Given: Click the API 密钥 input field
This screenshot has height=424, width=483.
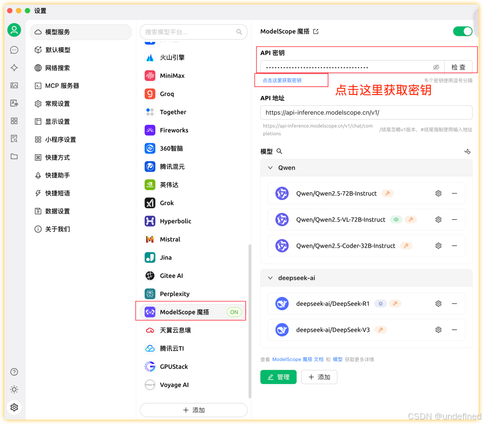Looking at the screenshot, I should click(352, 67).
